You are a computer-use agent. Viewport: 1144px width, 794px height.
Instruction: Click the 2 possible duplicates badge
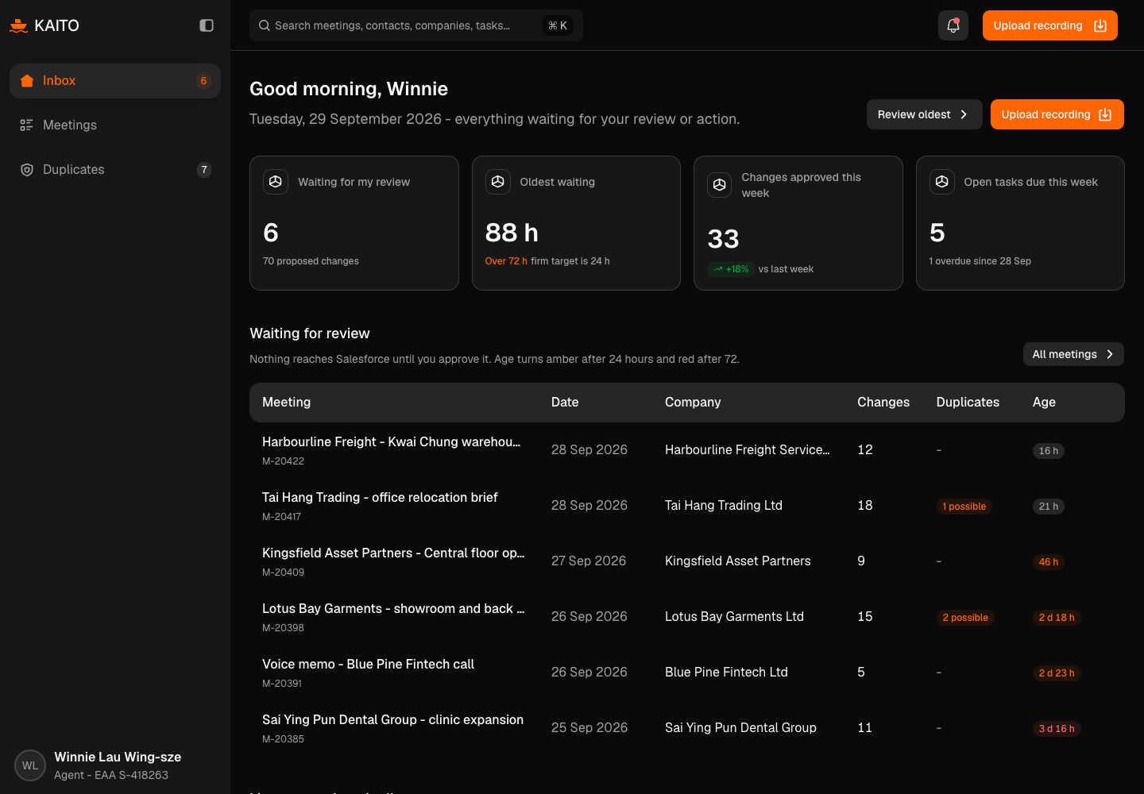[965, 618]
